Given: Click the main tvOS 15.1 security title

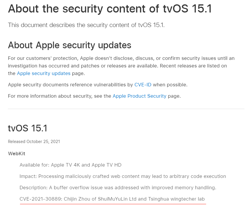Looking at the screenshot, I should (x=110, y=8).
